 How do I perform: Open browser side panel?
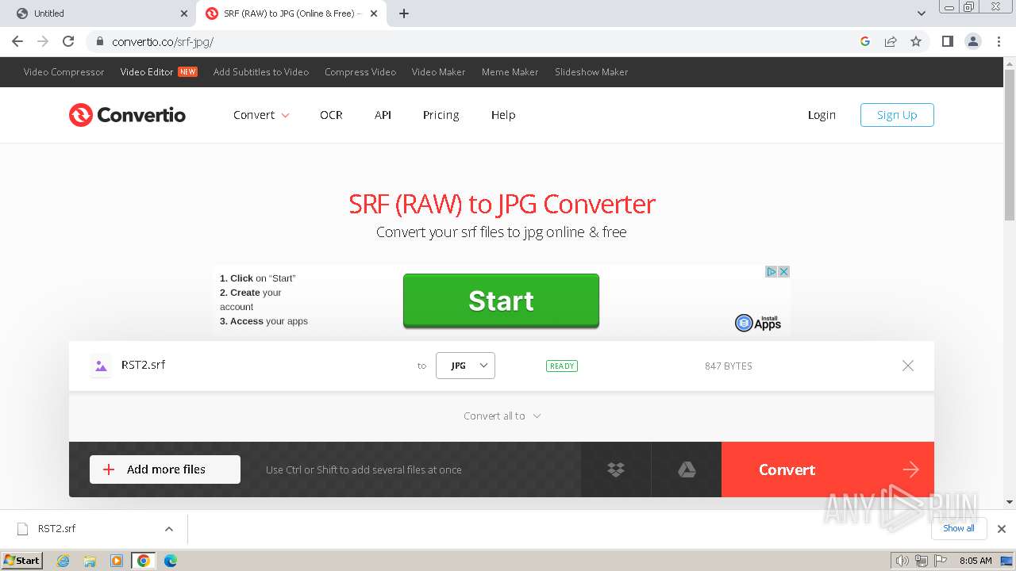(947, 41)
